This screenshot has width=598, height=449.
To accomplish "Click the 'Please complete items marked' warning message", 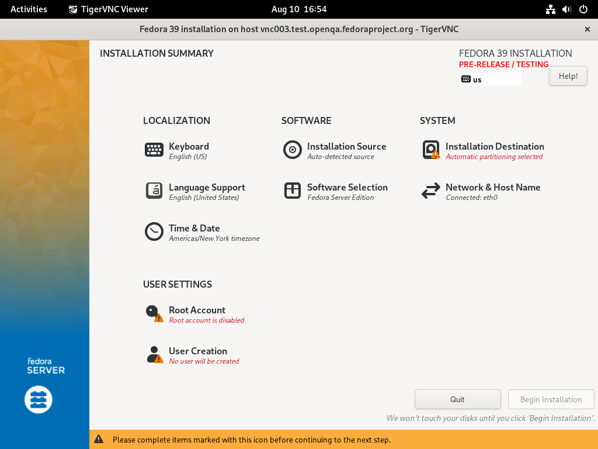I will click(x=252, y=440).
